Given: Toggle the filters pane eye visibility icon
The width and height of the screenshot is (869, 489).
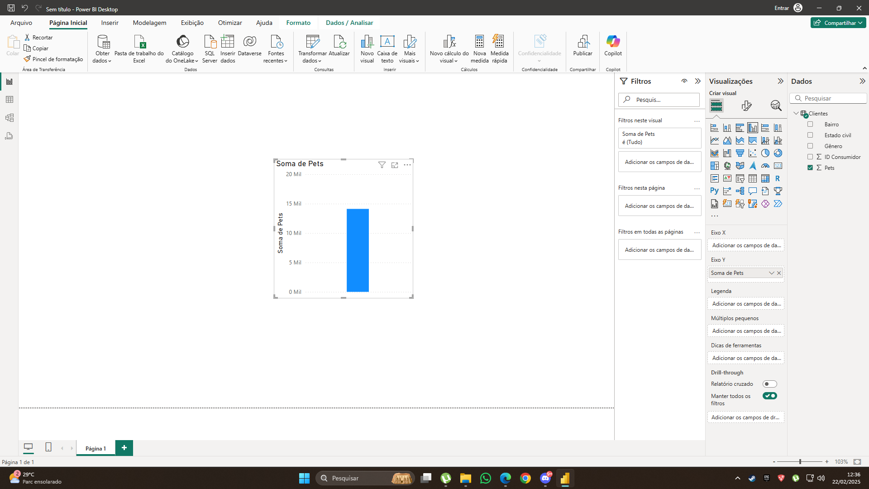Looking at the screenshot, I should tap(684, 81).
